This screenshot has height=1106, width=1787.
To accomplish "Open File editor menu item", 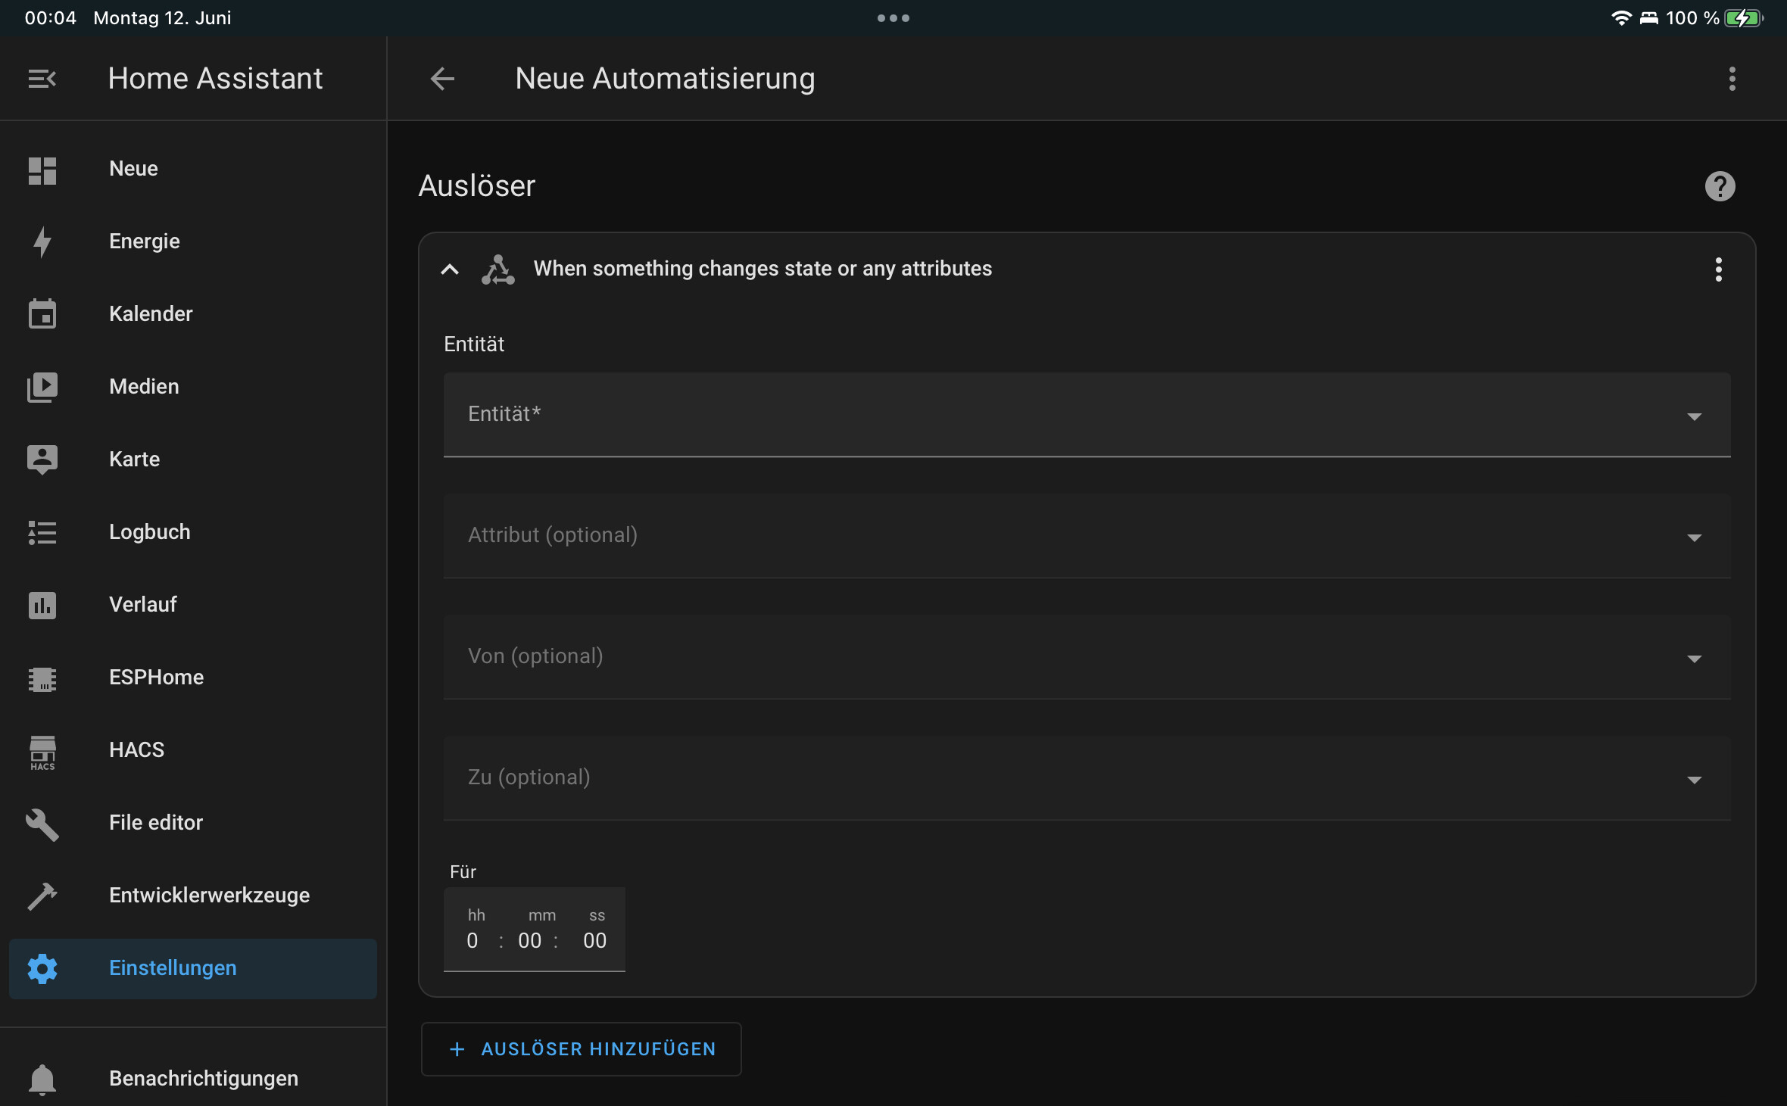I will coord(193,824).
